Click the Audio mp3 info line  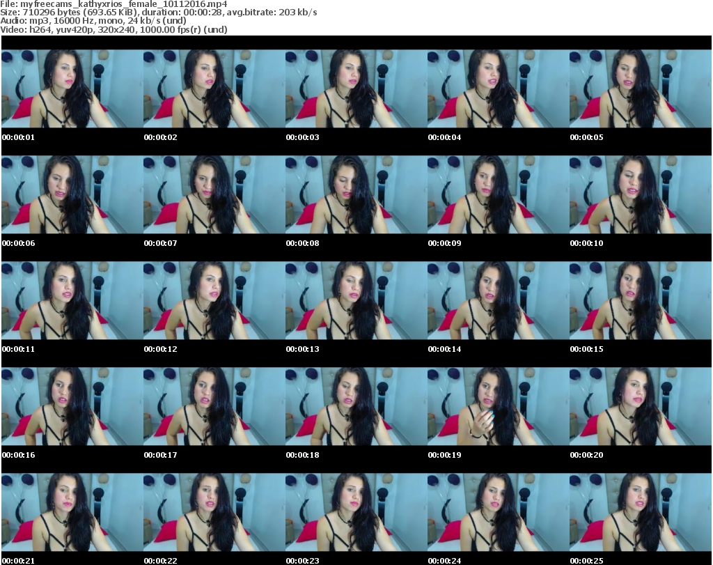pyautogui.click(x=93, y=21)
